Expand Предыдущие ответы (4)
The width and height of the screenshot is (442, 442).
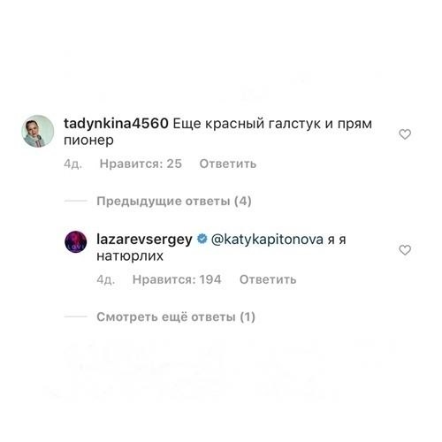[x=174, y=202]
